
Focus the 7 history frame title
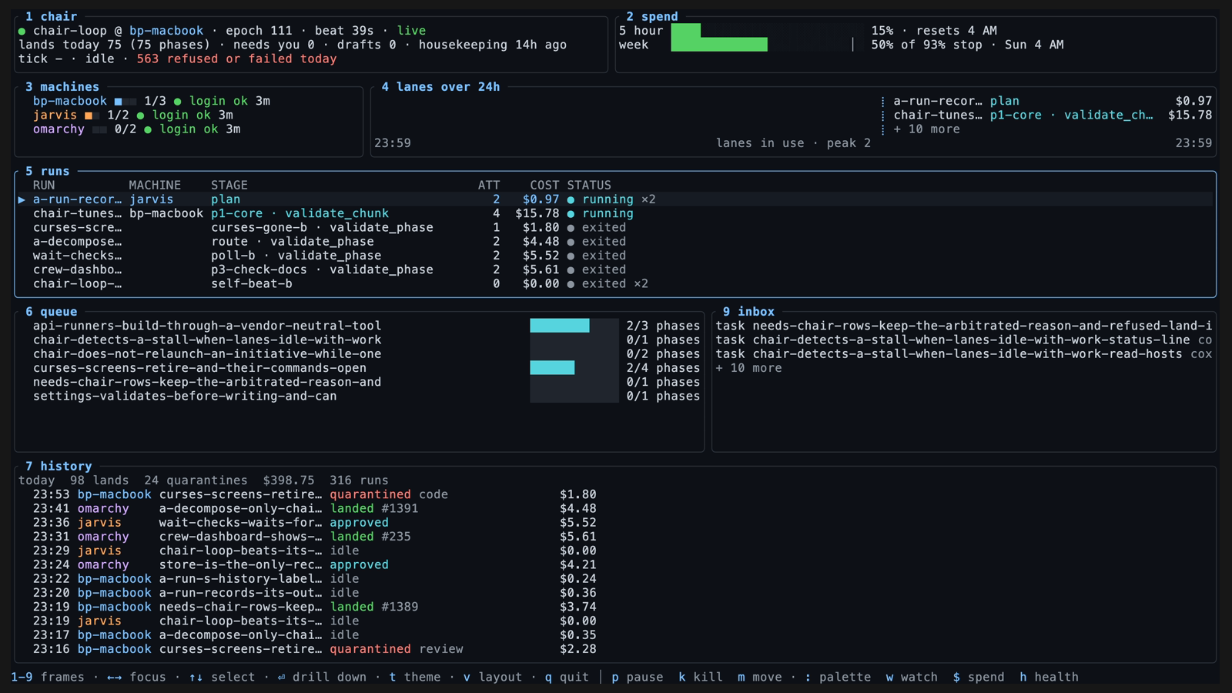pyautogui.click(x=58, y=466)
